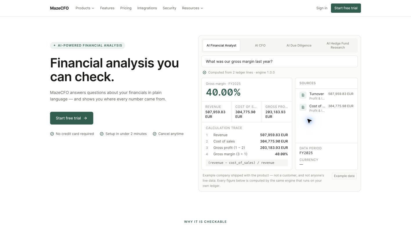
Task: Click check icon beside Setup in under 2 minutes
Action: [x=102, y=134]
